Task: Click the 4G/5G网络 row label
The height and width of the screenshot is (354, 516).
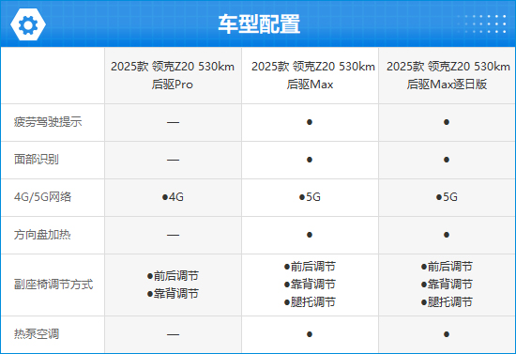Action: (42, 197)
